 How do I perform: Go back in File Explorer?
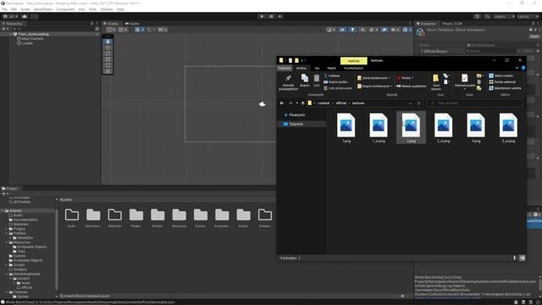(x=282, y=103)
